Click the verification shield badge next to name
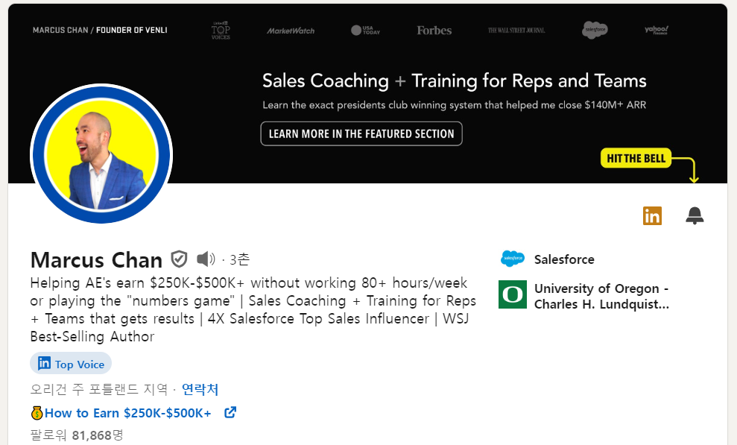 pyautogui.click(x=179, y=259)
